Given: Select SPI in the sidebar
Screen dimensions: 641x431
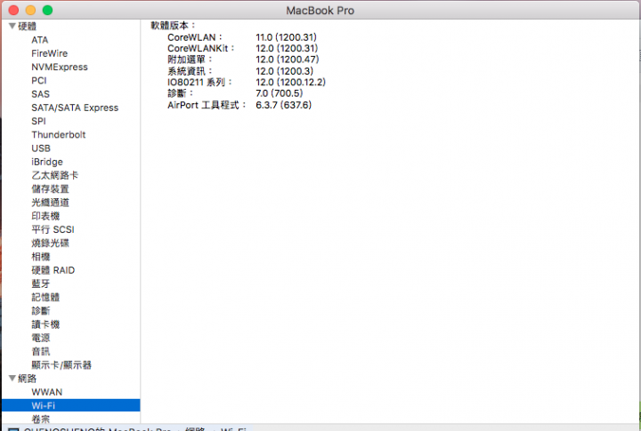Looking at the screenshot, I should pyautogui.click(x=38, y=121).
